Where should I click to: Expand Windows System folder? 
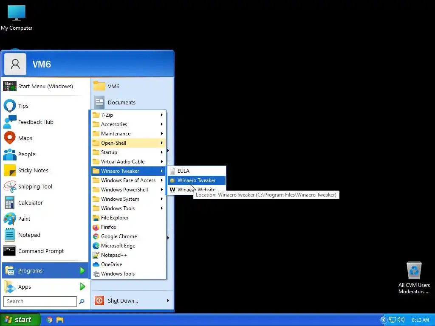(x=128, y=199)
